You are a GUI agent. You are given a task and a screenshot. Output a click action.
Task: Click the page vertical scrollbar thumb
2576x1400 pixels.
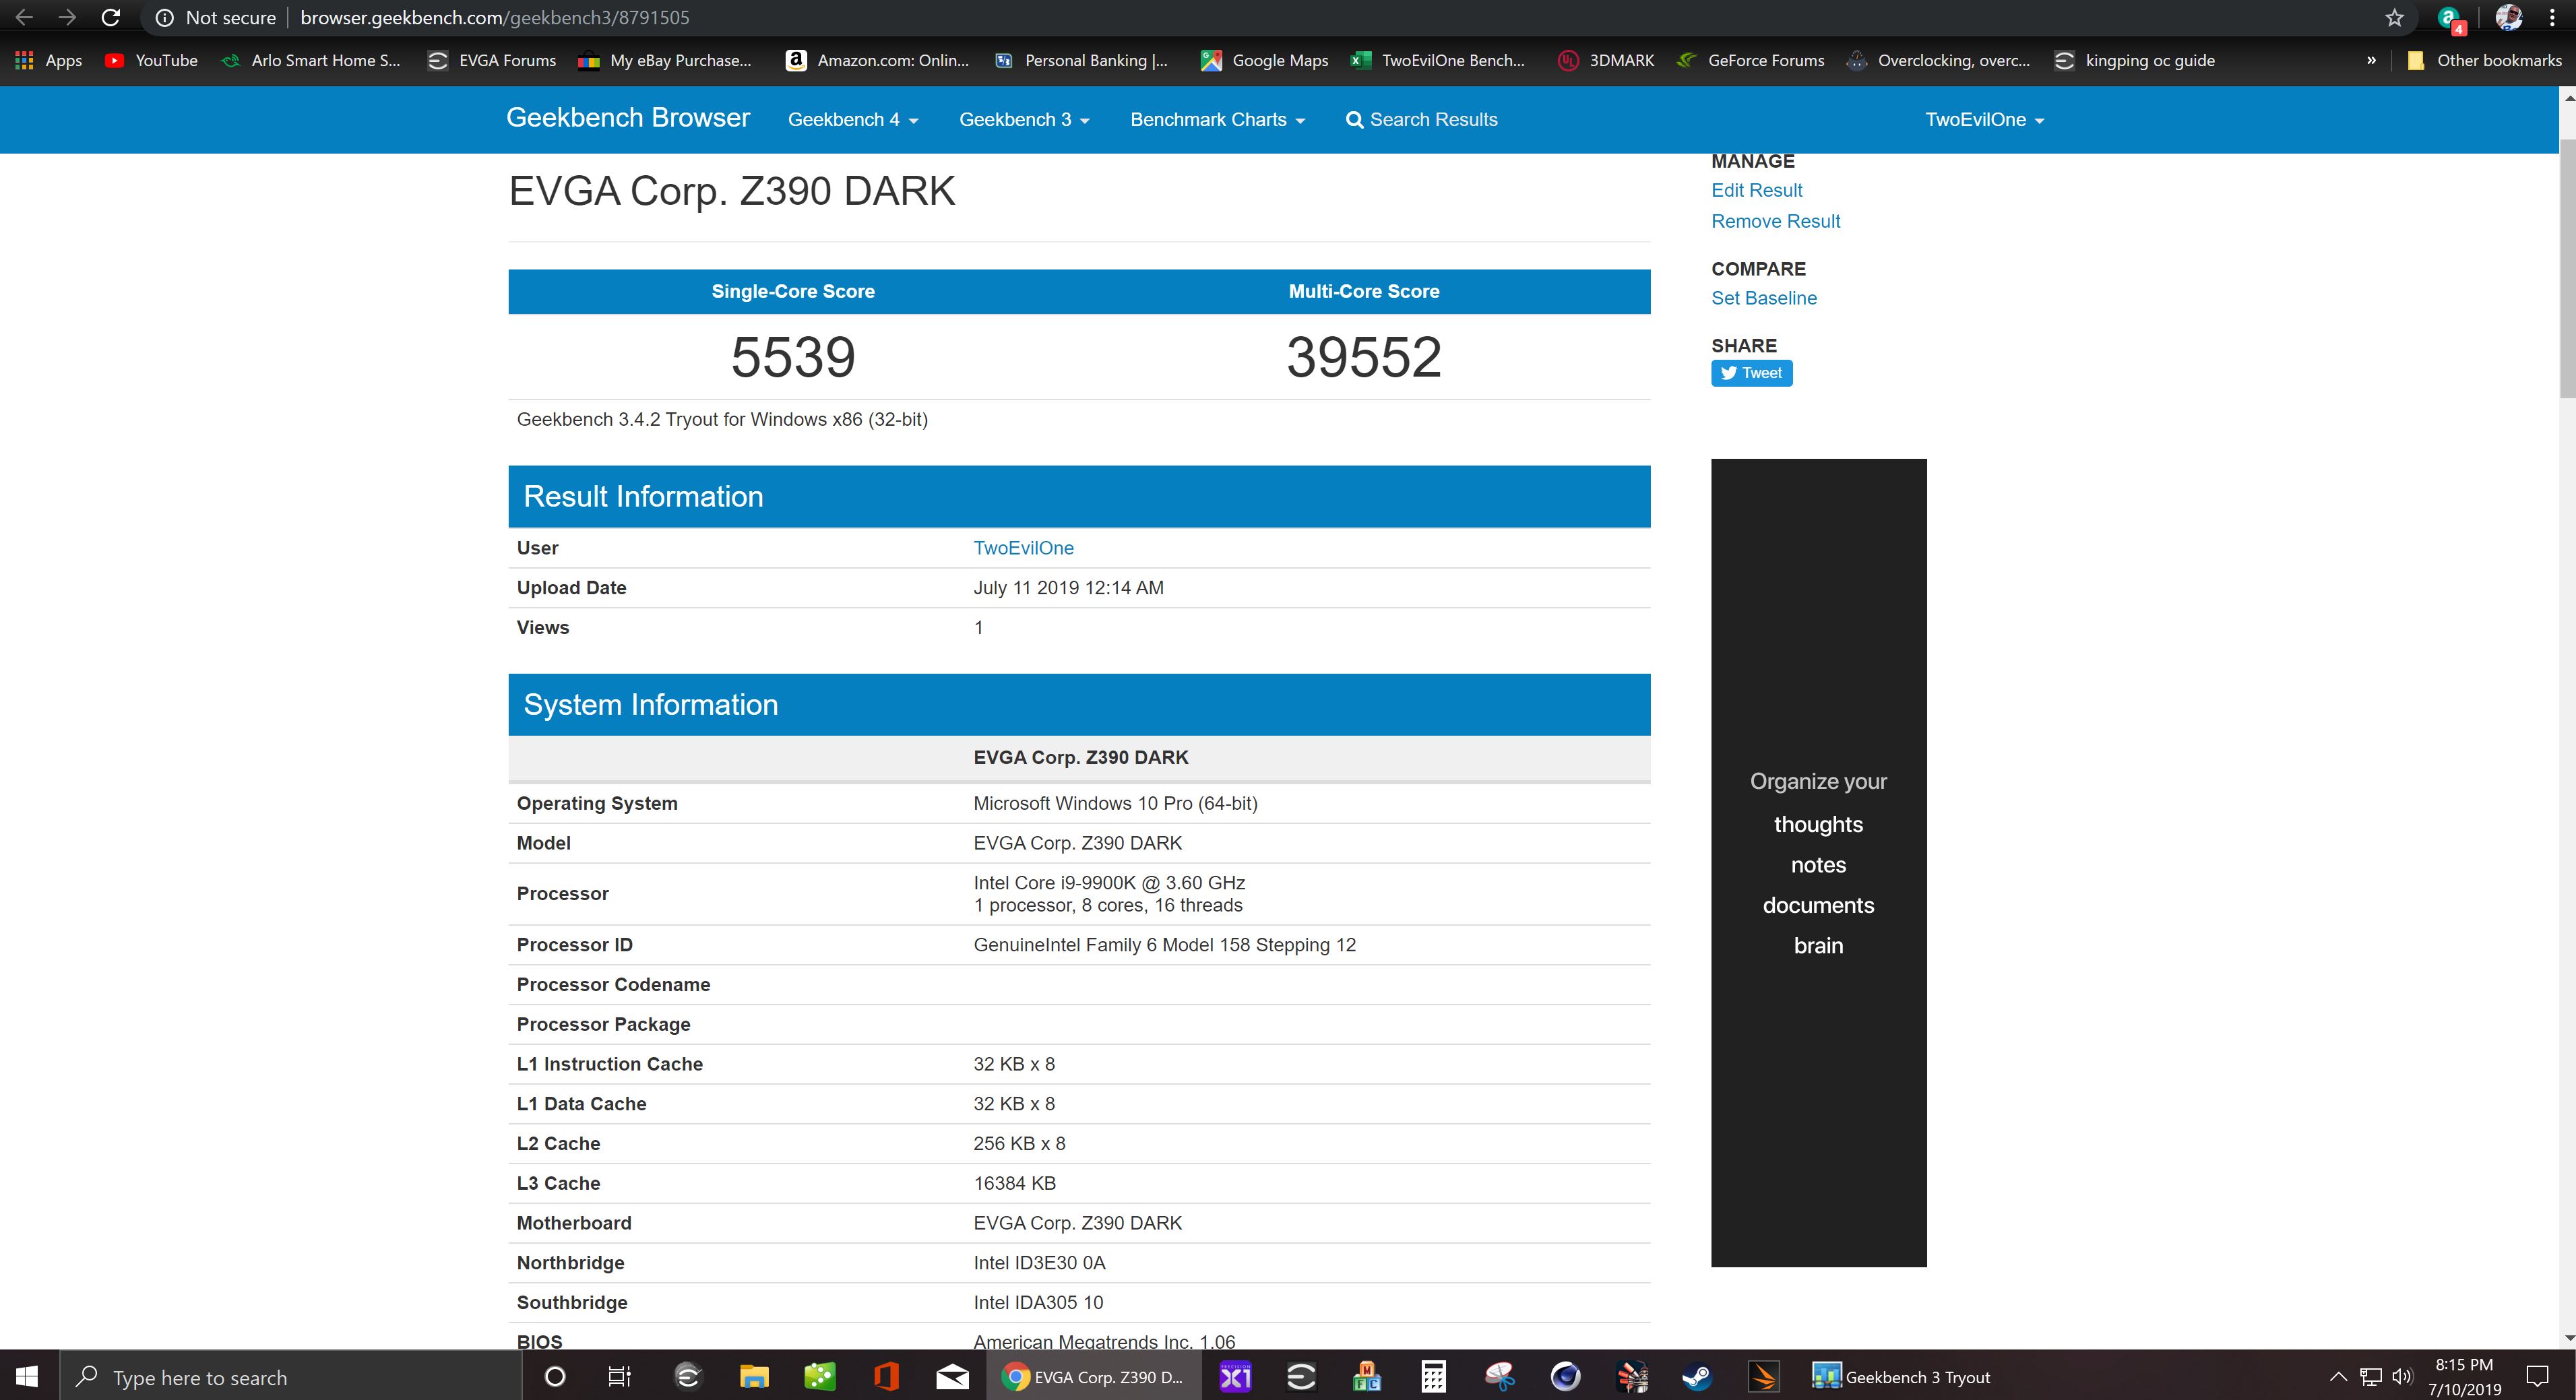pos(2567,268)
